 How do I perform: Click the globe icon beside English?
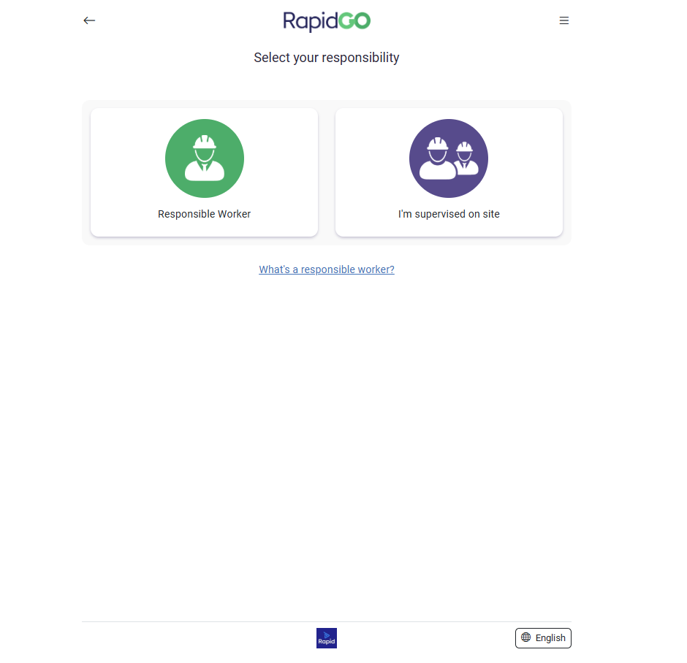pos(525,637)
